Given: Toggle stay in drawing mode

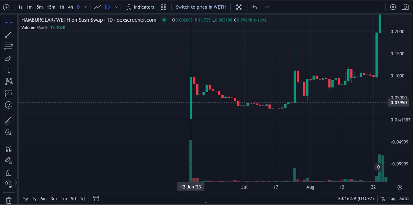Looking at the screenshot, I should point(9,161).
